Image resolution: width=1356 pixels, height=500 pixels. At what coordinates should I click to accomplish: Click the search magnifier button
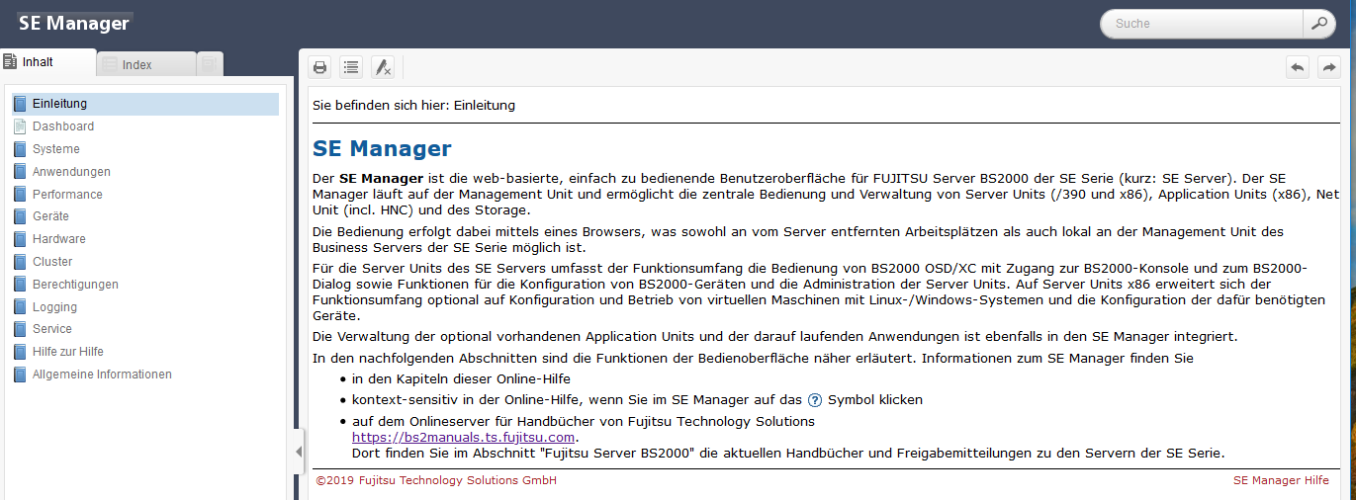tap(1318, 23)
